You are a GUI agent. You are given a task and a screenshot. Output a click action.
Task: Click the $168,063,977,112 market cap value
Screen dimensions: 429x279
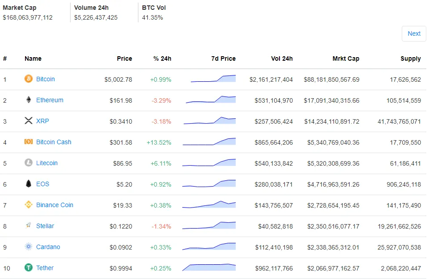pos(28,17)
